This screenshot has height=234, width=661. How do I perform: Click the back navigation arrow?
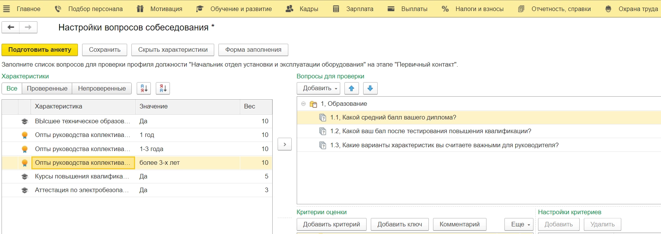[x=11, y=27]
